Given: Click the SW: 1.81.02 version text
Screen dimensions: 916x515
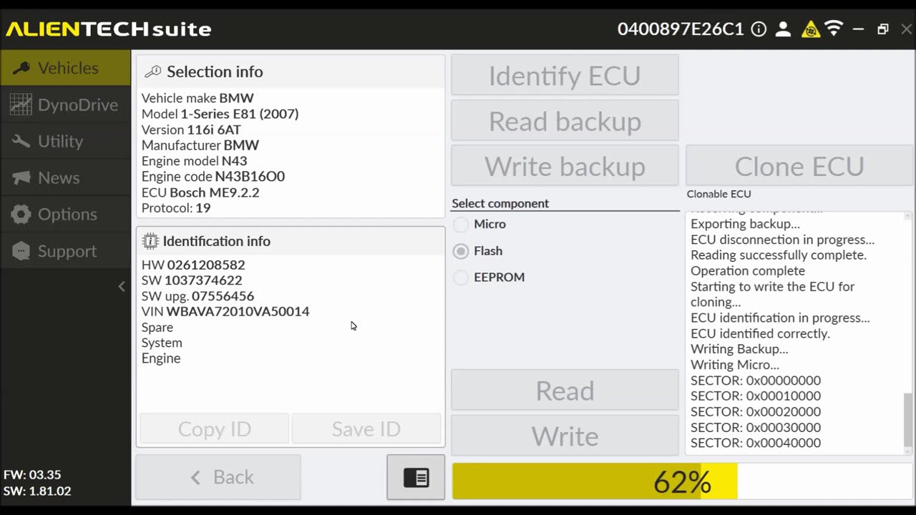Looking at the screenshot, I should [x=37, y=491].
